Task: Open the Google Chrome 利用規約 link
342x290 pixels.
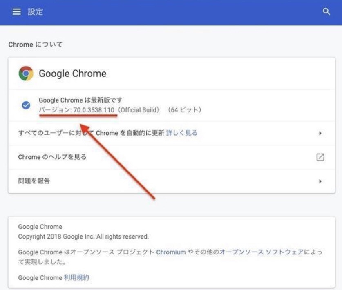Action: tap(76, 278)
